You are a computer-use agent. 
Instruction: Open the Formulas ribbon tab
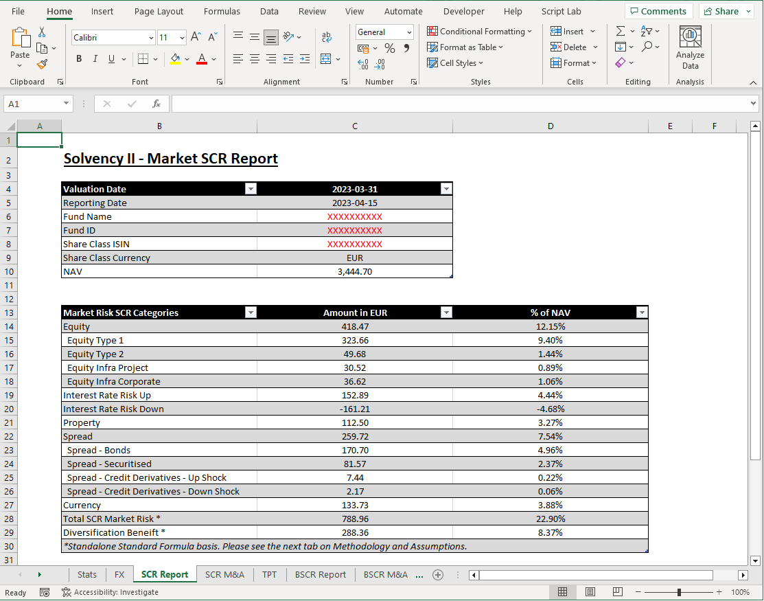coord(222,11)
